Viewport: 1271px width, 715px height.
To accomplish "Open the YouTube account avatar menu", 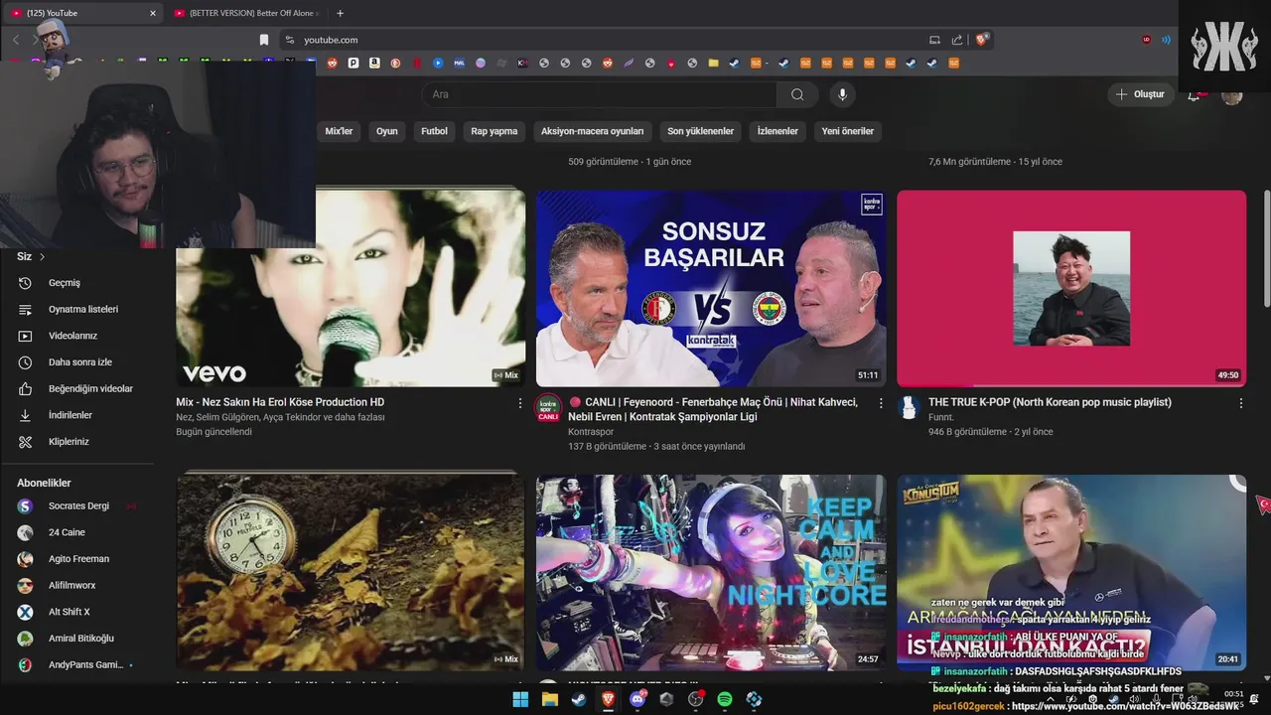I will tap(1232, 94).
